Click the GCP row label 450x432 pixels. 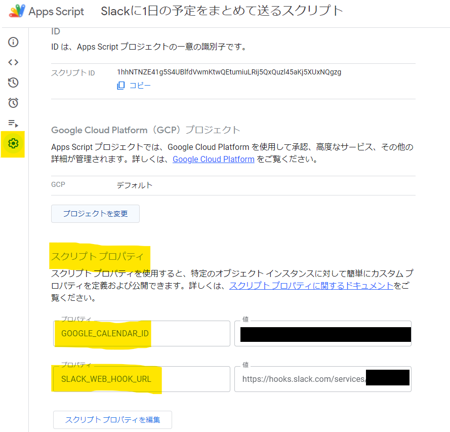tap(58, 184)
